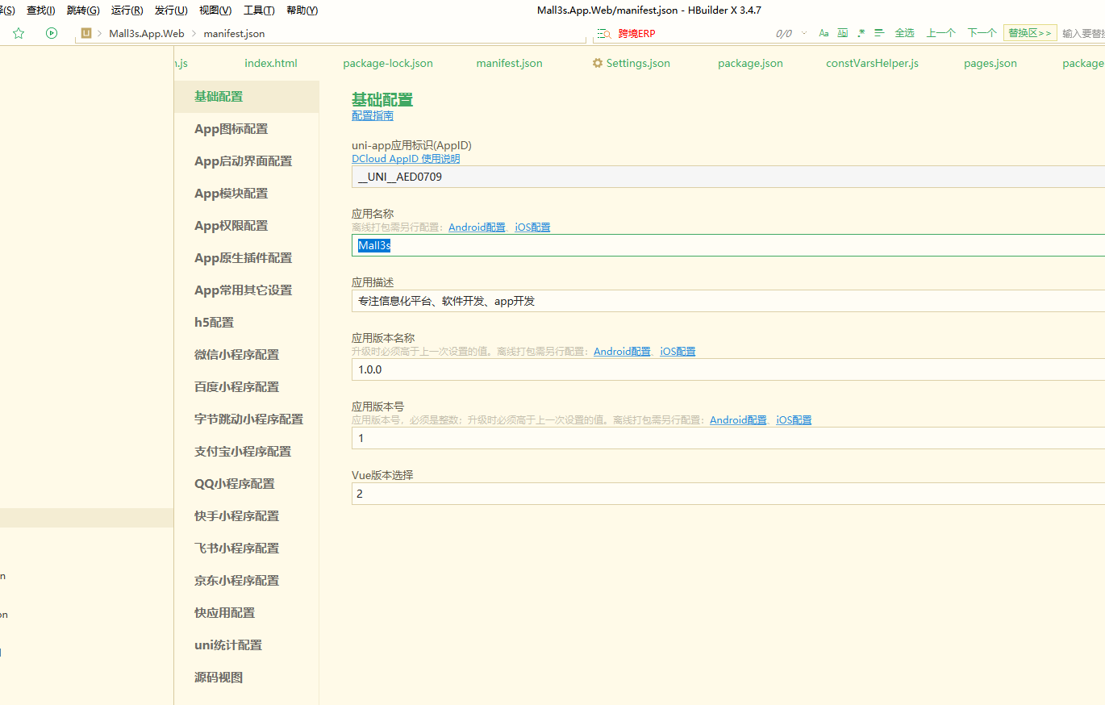The width and height of the screenshot is (1105, 705).
Task: Switch to the package-lock.json tab
Action: pyautogui.click(x=388, y=63)
